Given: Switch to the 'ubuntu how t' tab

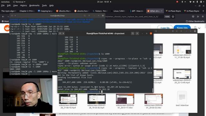Looking at the screenshot, I should pos(82,11).
